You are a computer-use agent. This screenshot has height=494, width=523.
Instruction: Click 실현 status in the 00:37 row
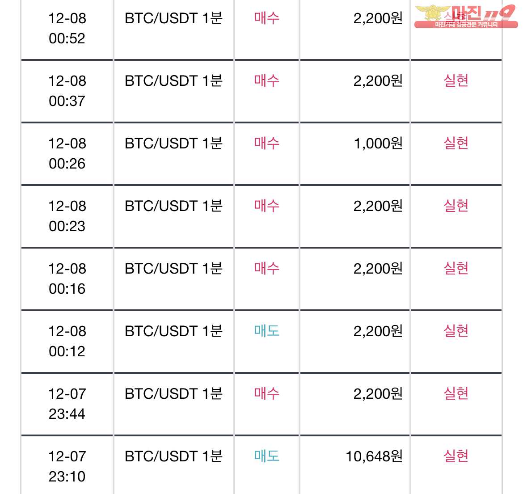(x=456, y=81)
